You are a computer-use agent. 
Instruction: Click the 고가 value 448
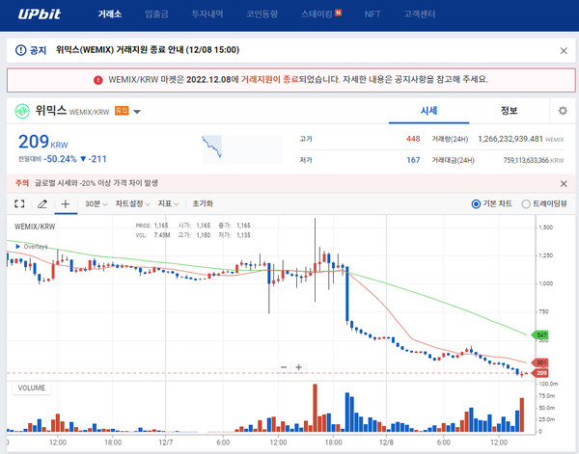(413, 139)
